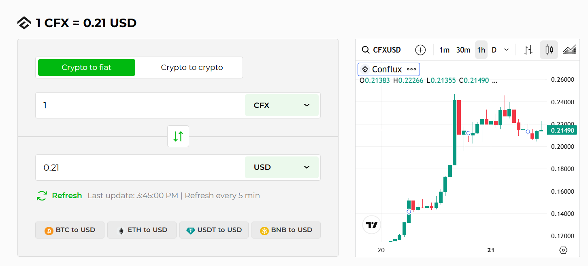Click the compare bars icon beside chart styles

tap(528, 49)
